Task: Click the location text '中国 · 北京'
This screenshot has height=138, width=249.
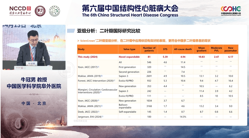Action: click(34, 103)
